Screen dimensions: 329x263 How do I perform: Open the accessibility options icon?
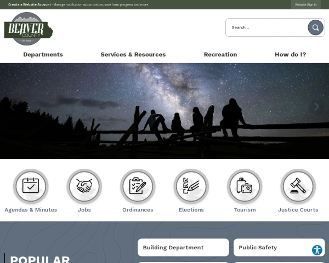point(317,250)
